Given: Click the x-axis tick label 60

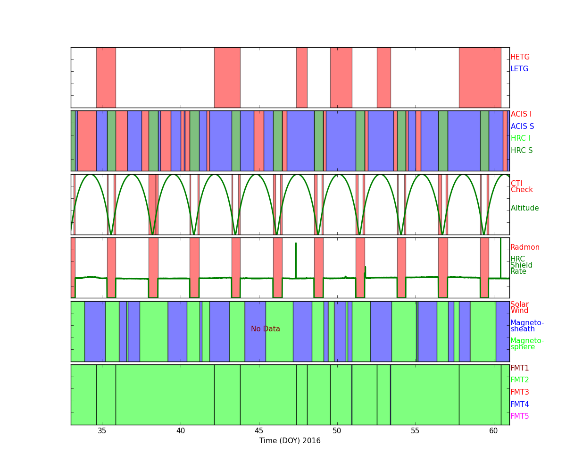Looking at the screenshot, I should point(493,431).
